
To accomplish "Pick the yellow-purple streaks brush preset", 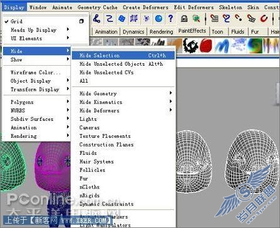I will (x=271, y=46).
